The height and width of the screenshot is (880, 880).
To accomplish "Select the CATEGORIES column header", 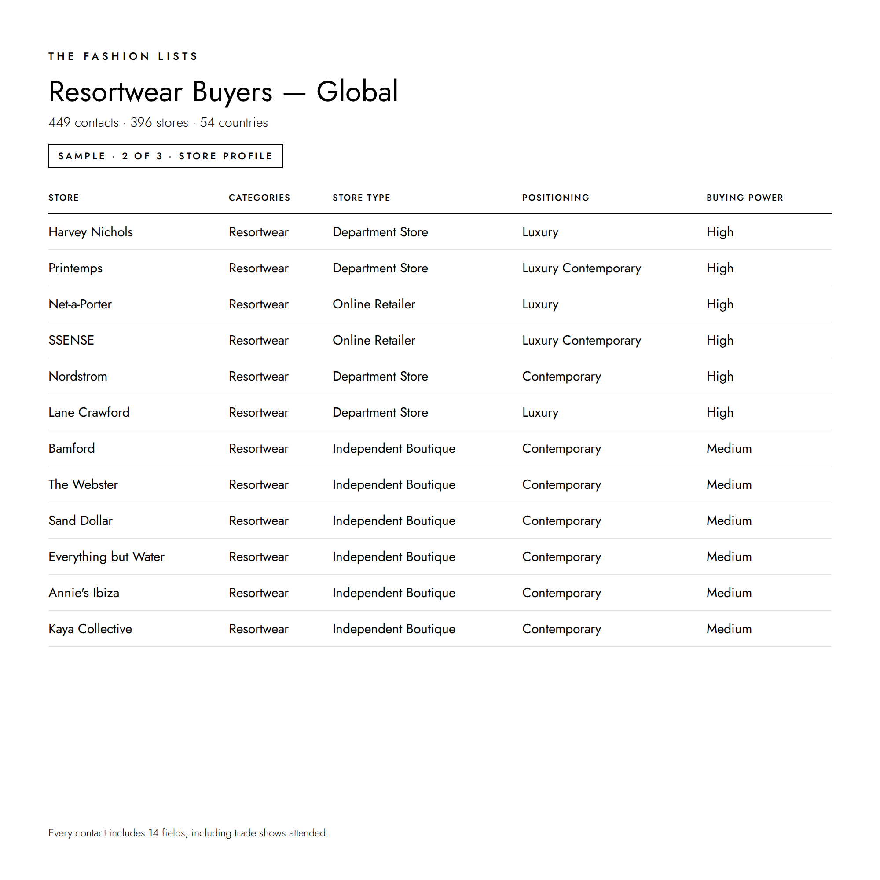I will point(259,198).
